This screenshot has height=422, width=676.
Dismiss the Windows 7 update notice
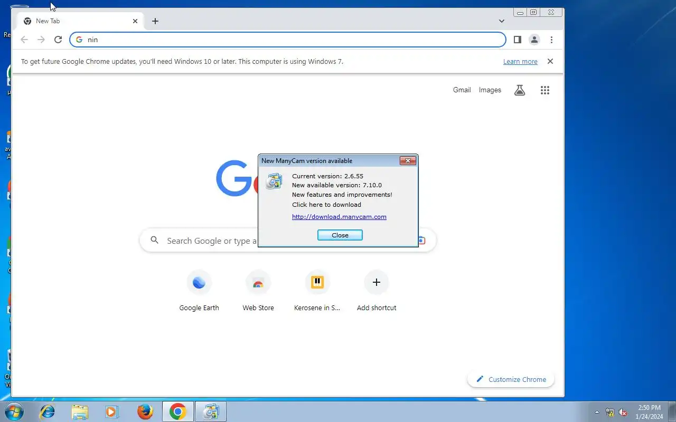pyautogui.click(x=550, y=61)
